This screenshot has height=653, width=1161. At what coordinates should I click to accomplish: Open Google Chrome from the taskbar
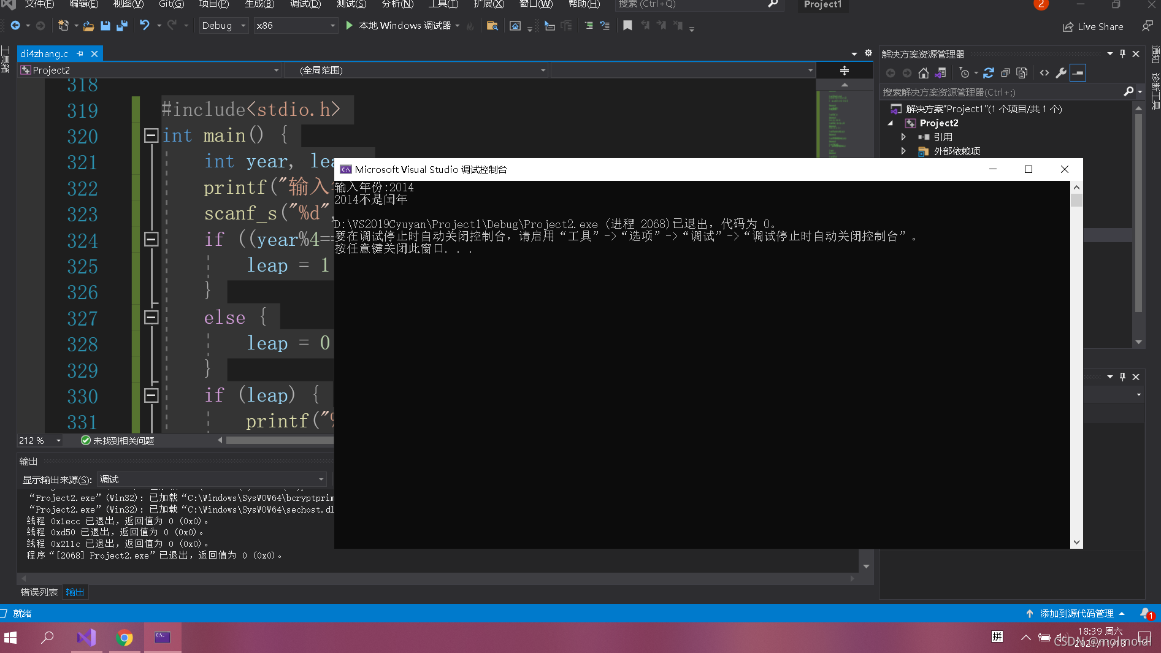(125, 638)
